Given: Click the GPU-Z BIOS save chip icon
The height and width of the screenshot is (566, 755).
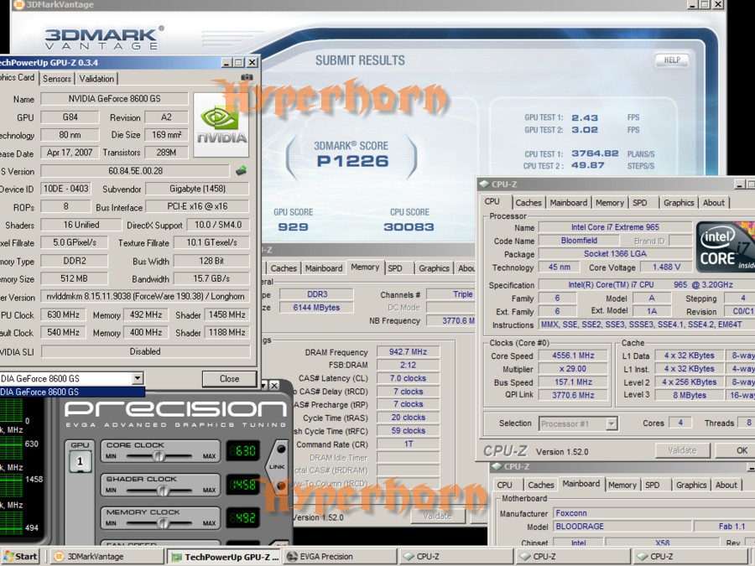Looking at the screenshot, I should (241, 170).
